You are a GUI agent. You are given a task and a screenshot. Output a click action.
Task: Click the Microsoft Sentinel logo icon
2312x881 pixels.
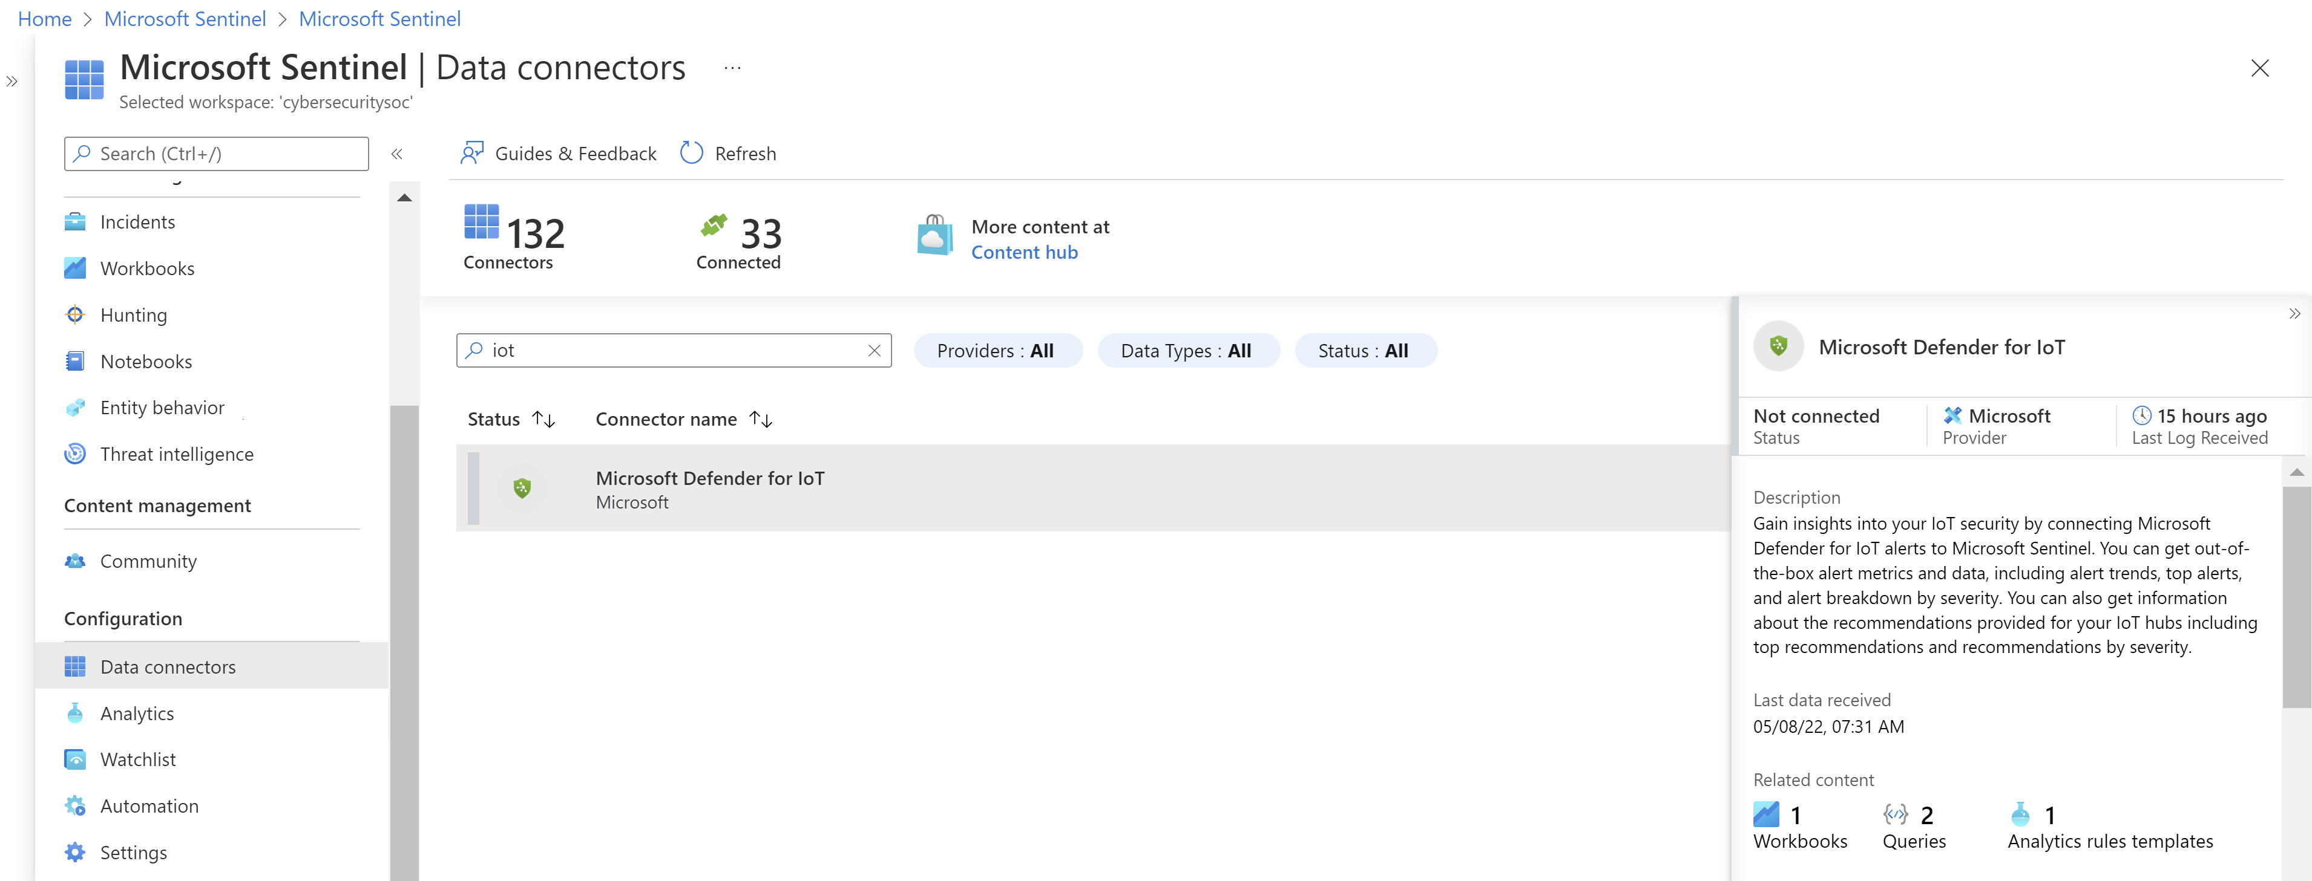point(84,80)
